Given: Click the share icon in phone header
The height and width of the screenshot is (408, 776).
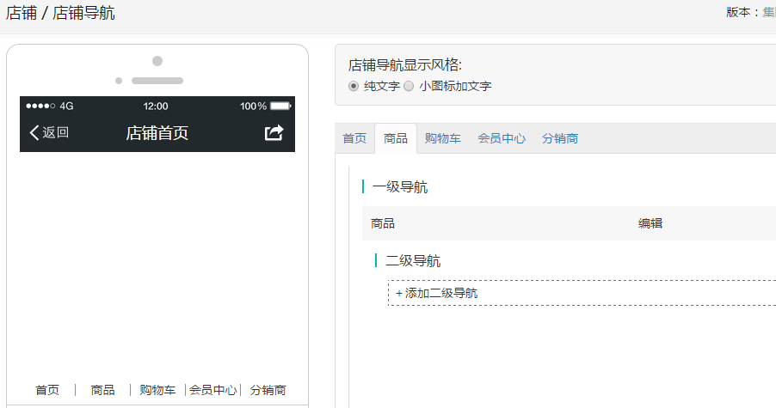Looking at the screenshot, I should point(274,132).
